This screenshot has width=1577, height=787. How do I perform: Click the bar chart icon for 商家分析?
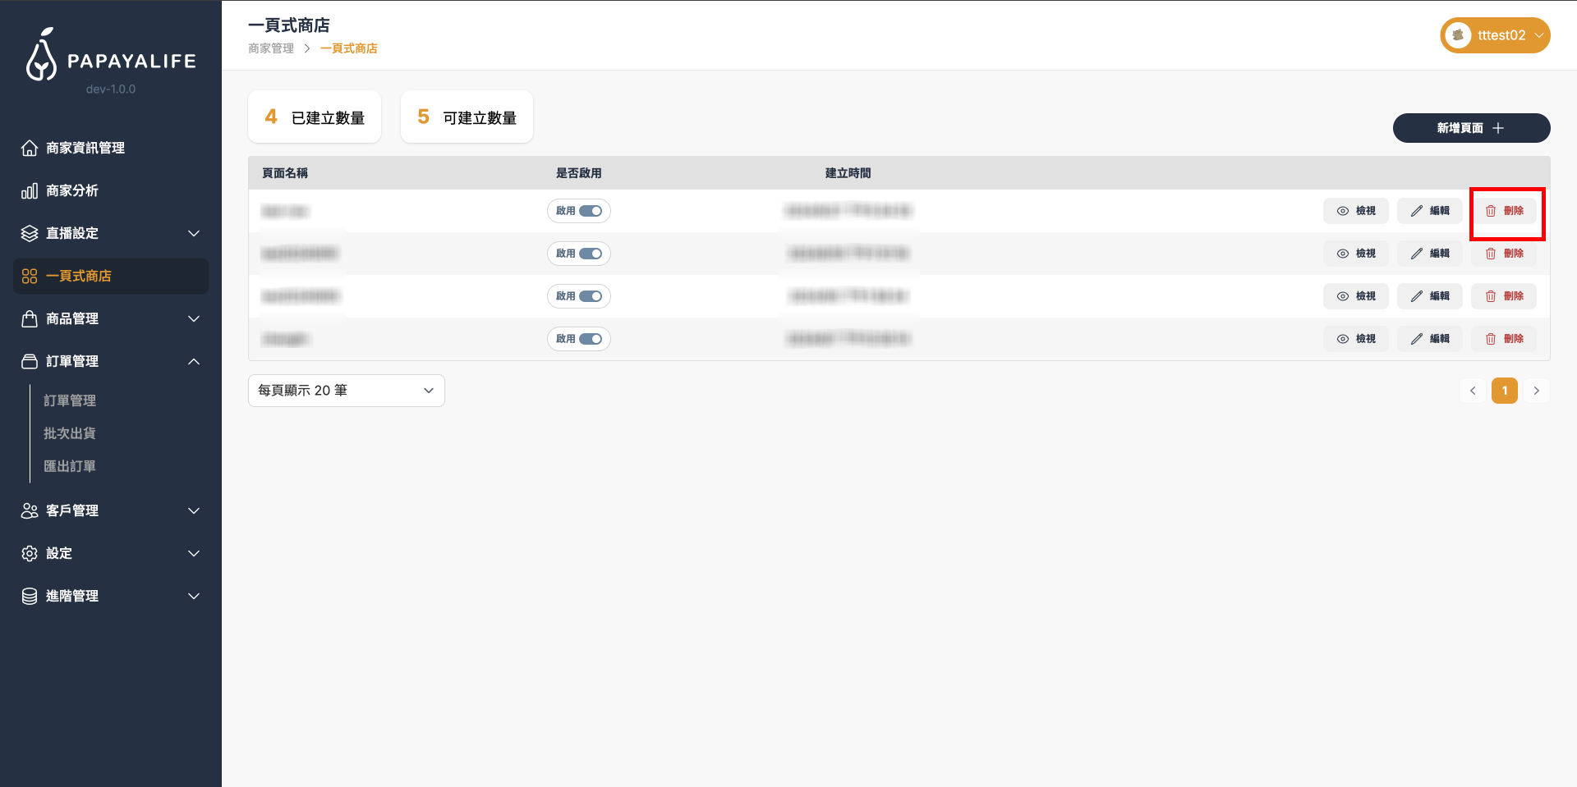[30, 190]
